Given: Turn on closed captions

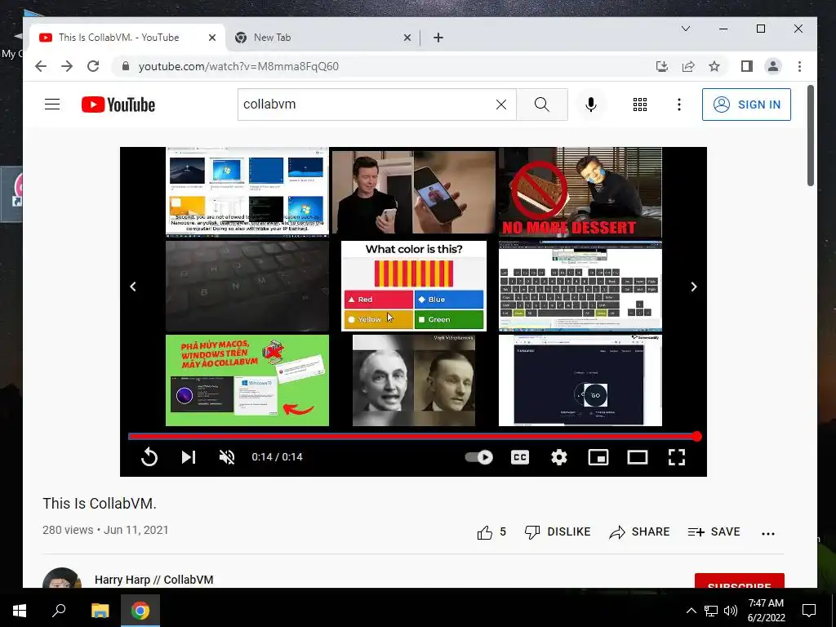Looking at the screenshot, I should (520, 457).
